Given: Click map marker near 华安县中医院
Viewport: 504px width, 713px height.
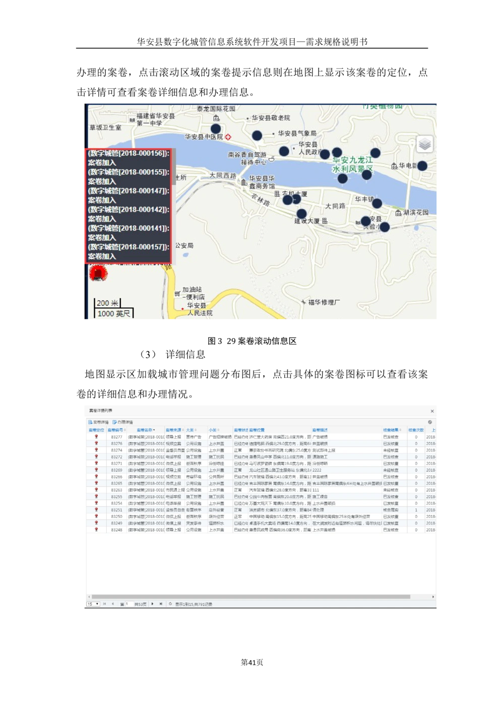Looking at the screenshot, I should pos(216,128).
